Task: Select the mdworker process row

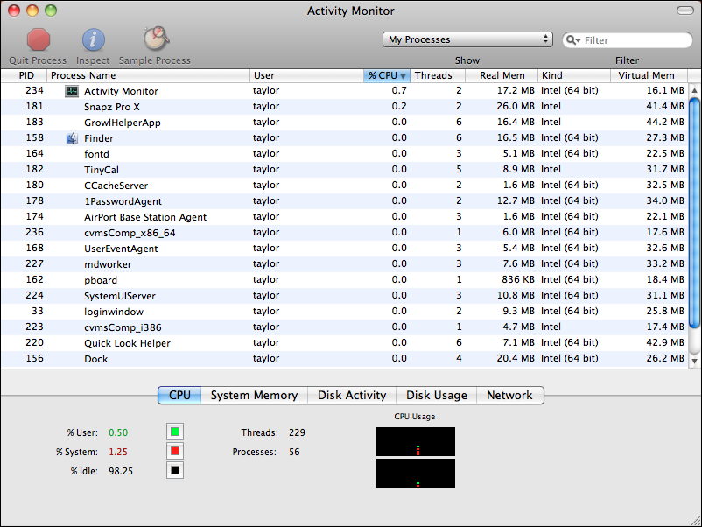Action: click(x=344, y=264)
